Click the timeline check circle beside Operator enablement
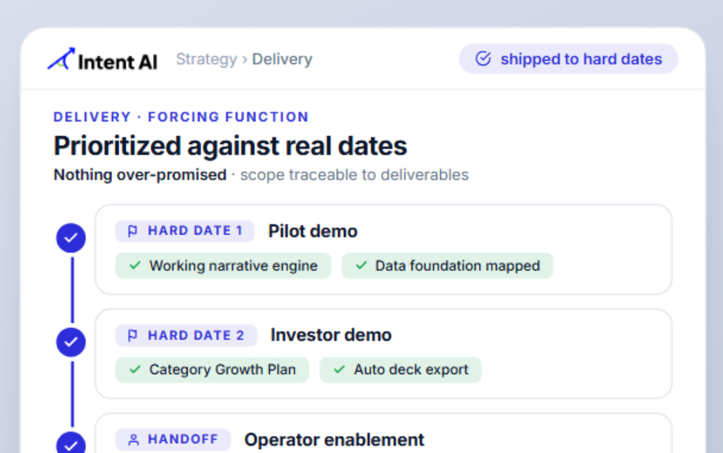Image resolution: width=723 pixels, height=453 pixels. 71,443
